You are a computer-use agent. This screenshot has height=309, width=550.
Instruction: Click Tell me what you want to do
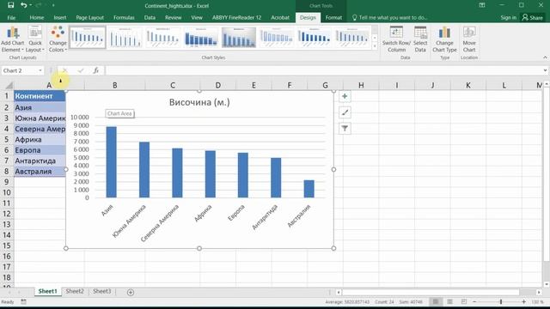tap(389, 17)
